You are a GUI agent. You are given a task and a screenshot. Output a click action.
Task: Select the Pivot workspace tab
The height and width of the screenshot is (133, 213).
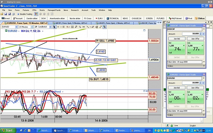coord(189,18)
